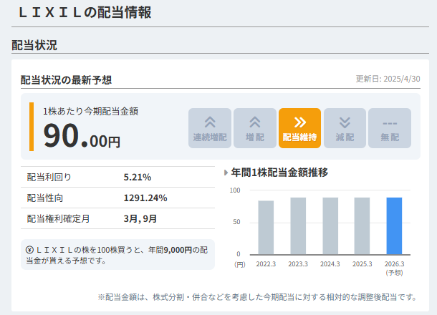Click the 1株あたり今期配当金額 label

pyautogui.click(x=90, y=112)
